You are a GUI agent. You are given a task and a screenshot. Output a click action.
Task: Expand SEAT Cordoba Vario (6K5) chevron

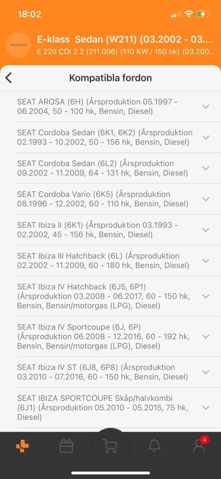click(206, 199)
